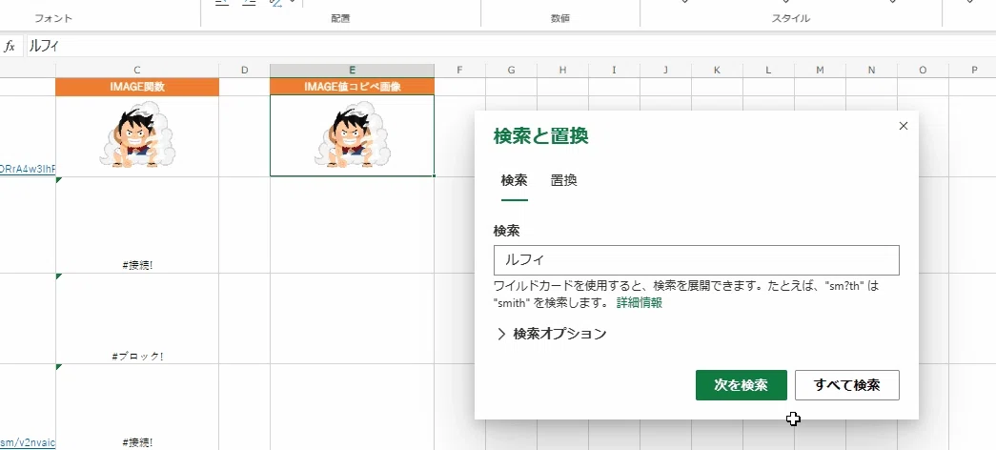
Task: Click the スタイル ribbon group label
Action: tap(791, 18)
